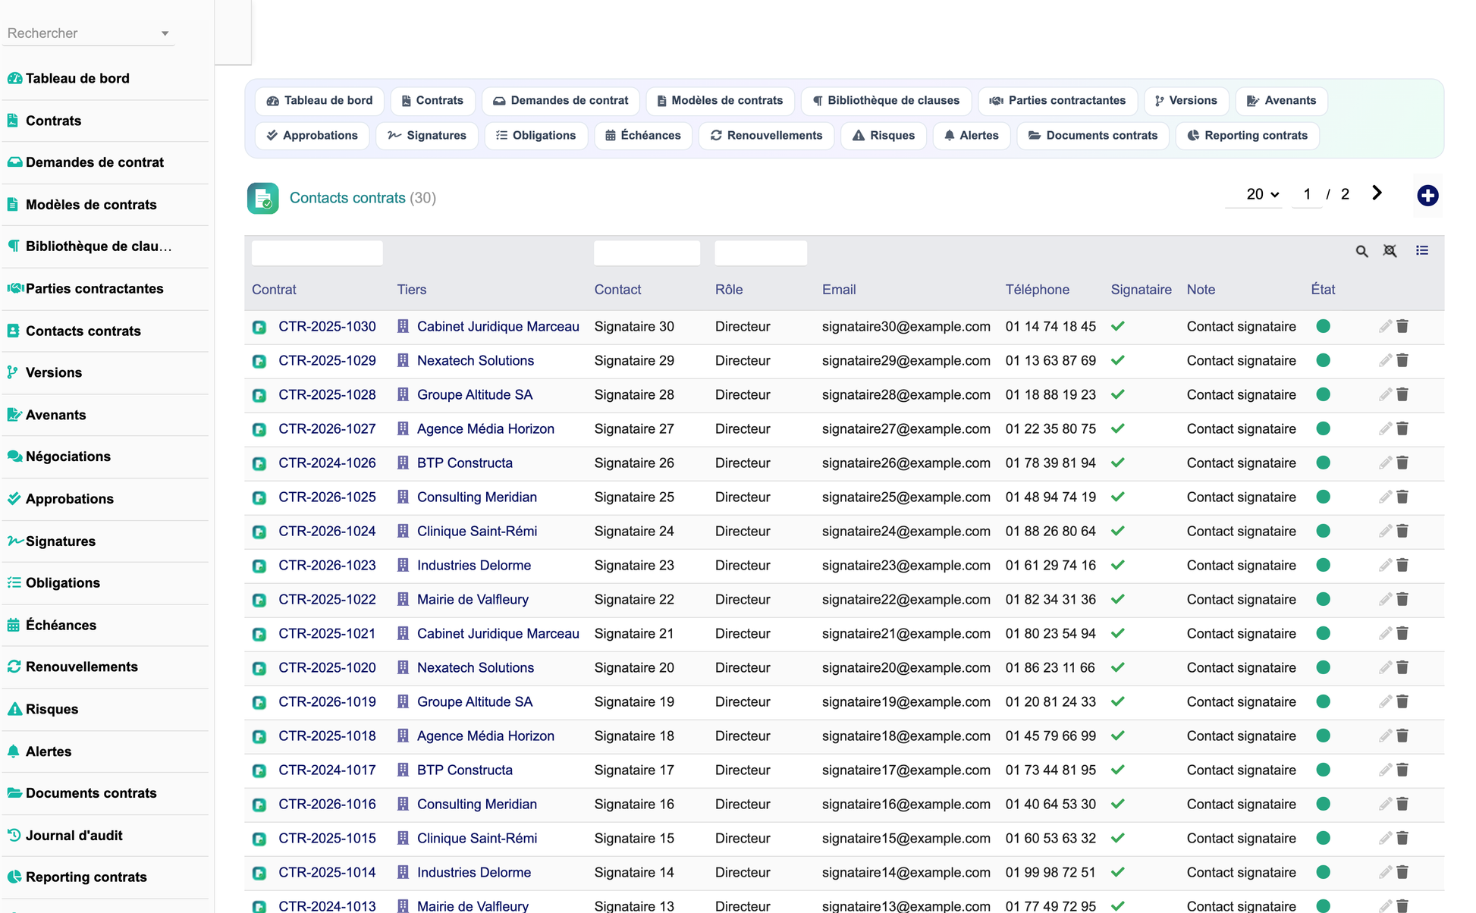Toggle the green État dot for CTR-2026-1023
Screen dimensions: 1476x913
(x=1323, y=565)
